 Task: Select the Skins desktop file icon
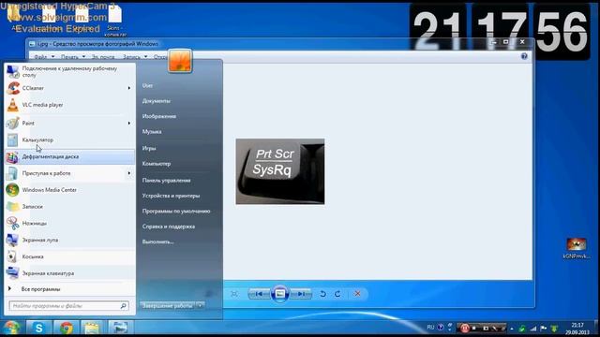point(114,21)
